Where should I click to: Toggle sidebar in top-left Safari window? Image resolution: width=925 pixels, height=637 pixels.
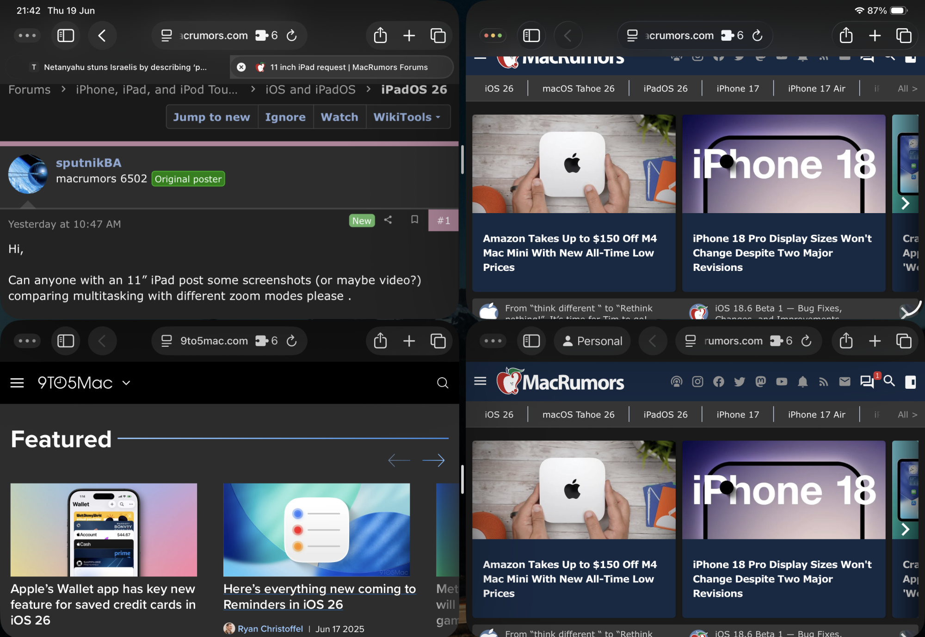click(x=65, y=36)
